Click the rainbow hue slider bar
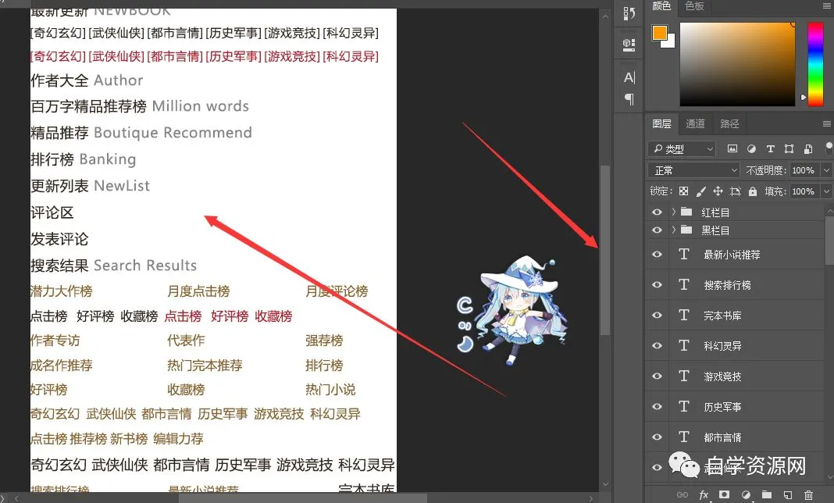834x503 pixels. coord(815,64)
